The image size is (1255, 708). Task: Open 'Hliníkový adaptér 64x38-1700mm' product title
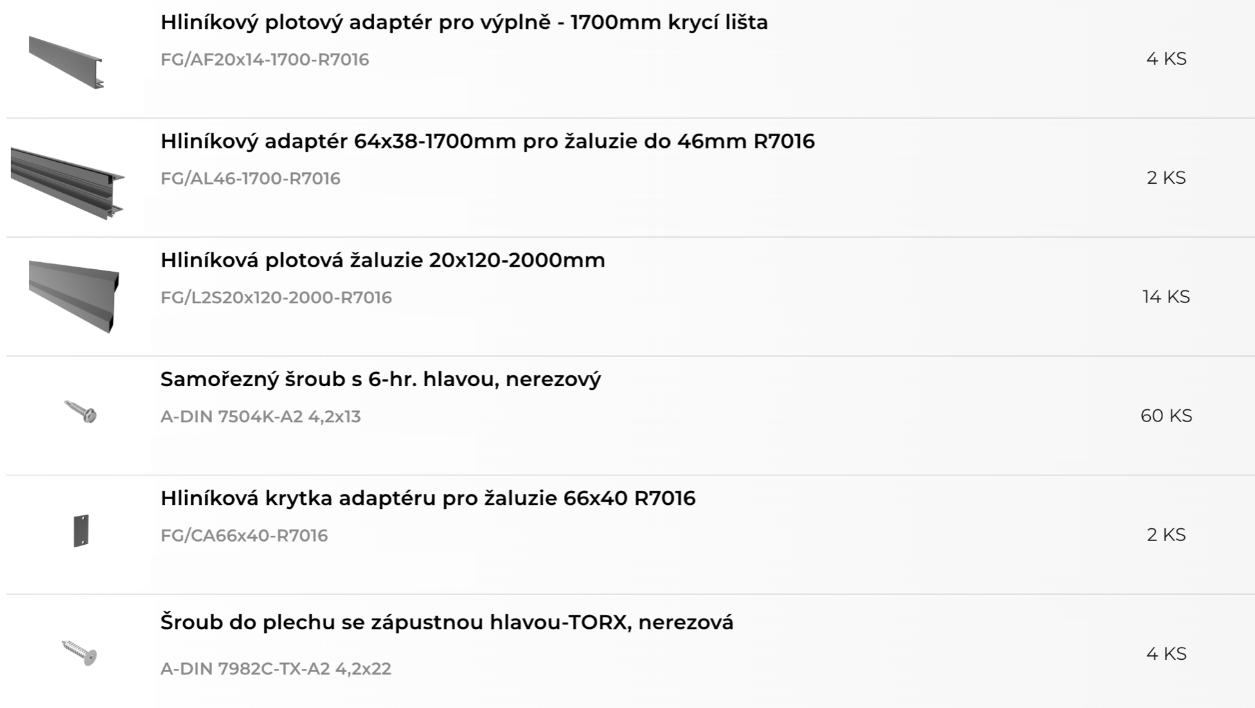(487, 141)
